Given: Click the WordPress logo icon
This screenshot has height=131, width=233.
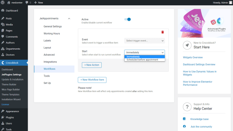Looking at the screenshot, I should (3, 3).
